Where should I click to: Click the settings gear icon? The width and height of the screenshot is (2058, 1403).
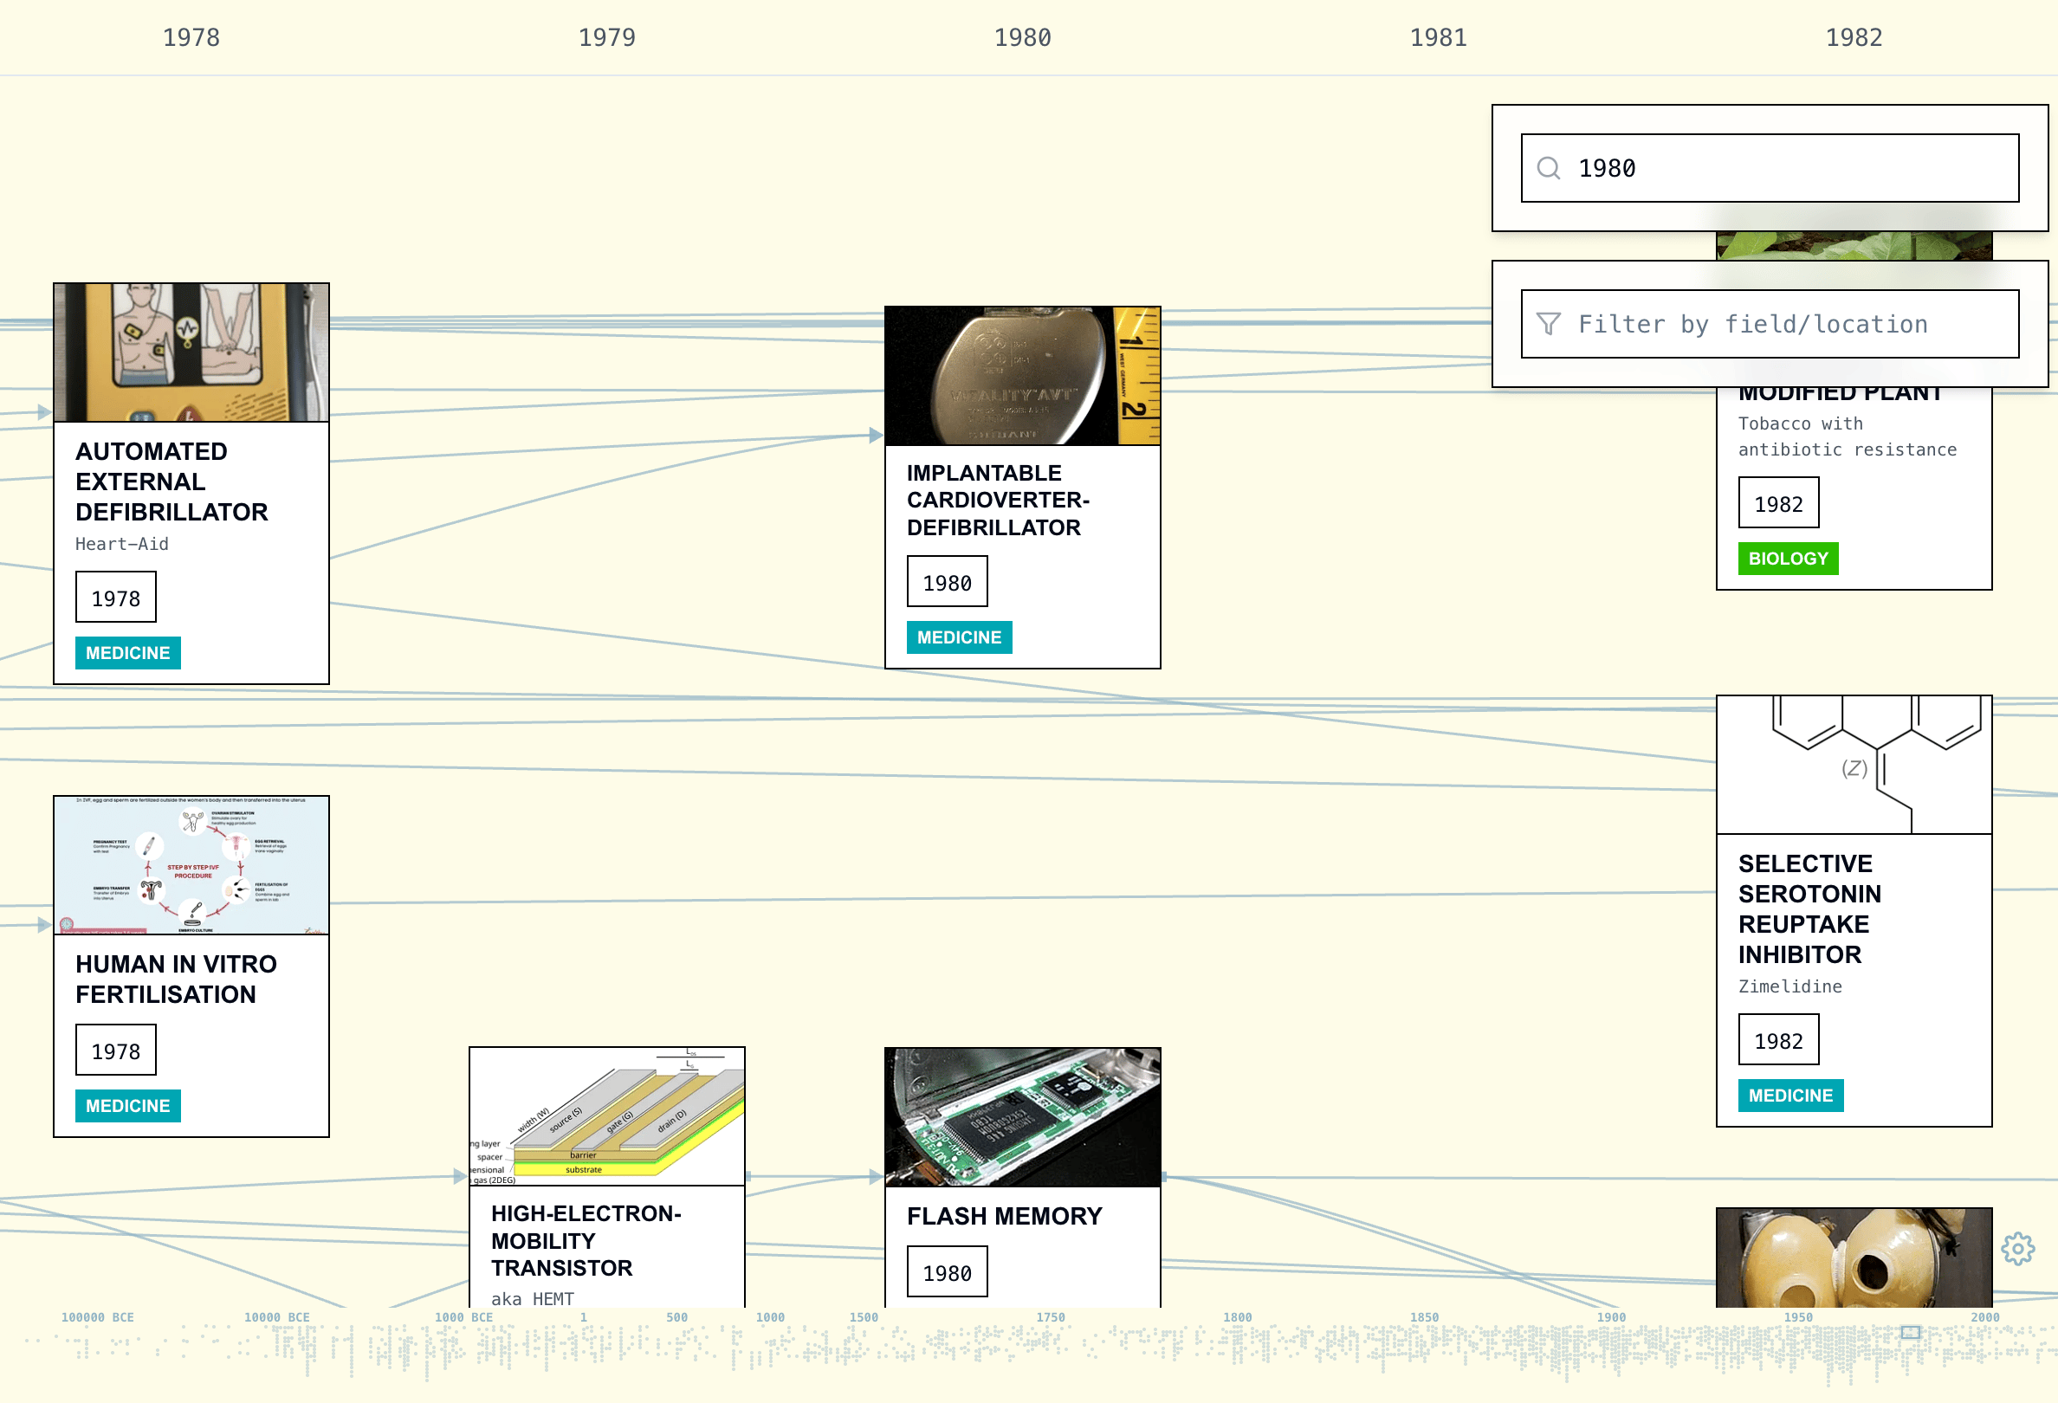tap(2017, 1248)
